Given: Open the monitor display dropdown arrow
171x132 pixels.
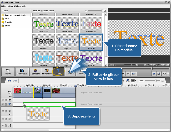Looking at the screenshot, I should point(136,81).
